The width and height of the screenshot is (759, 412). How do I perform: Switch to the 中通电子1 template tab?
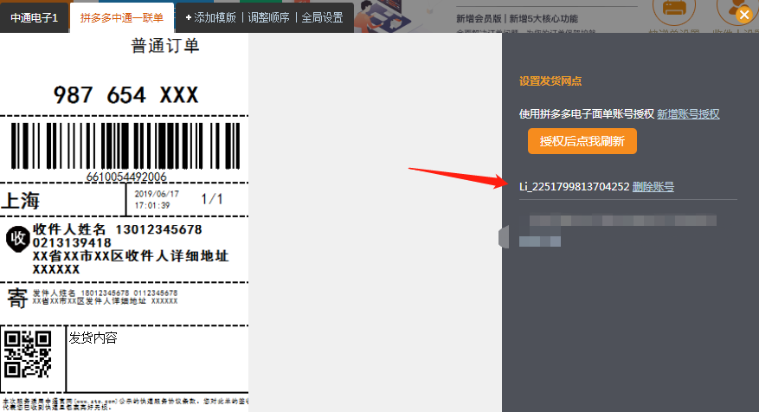34,18
